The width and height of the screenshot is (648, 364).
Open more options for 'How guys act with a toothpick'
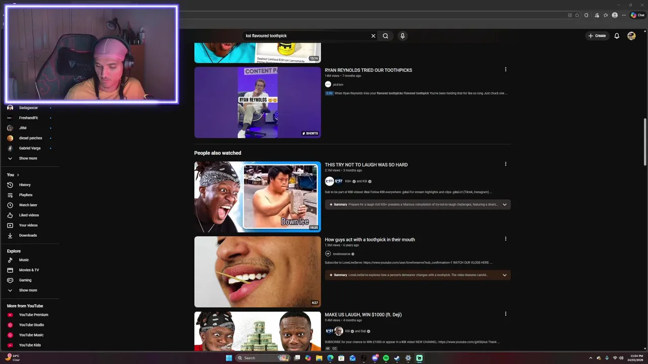[x=505, y=239]
